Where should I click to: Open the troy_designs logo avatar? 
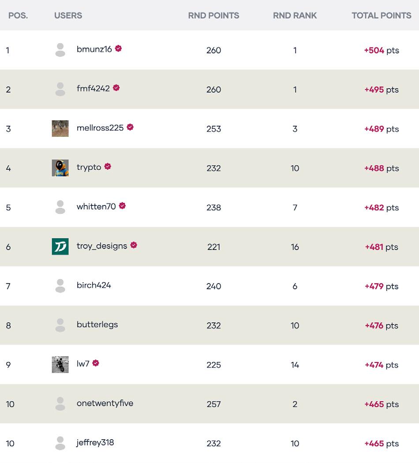point(60,246)
